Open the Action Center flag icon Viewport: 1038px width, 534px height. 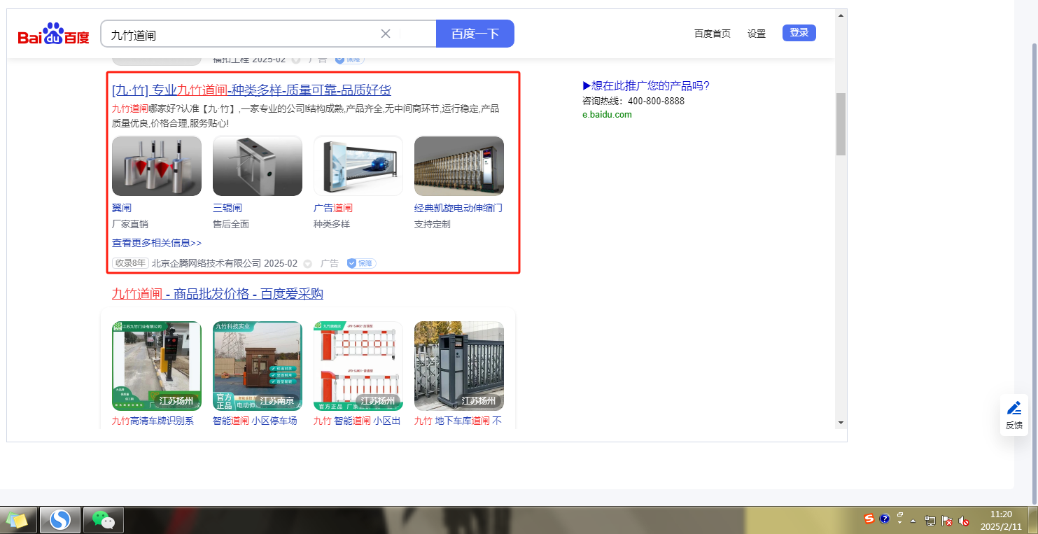[947, 521]
